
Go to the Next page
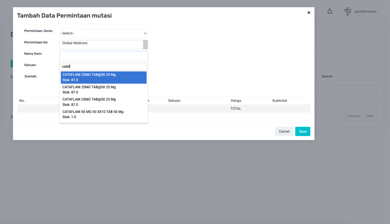(x=370, y=116)
